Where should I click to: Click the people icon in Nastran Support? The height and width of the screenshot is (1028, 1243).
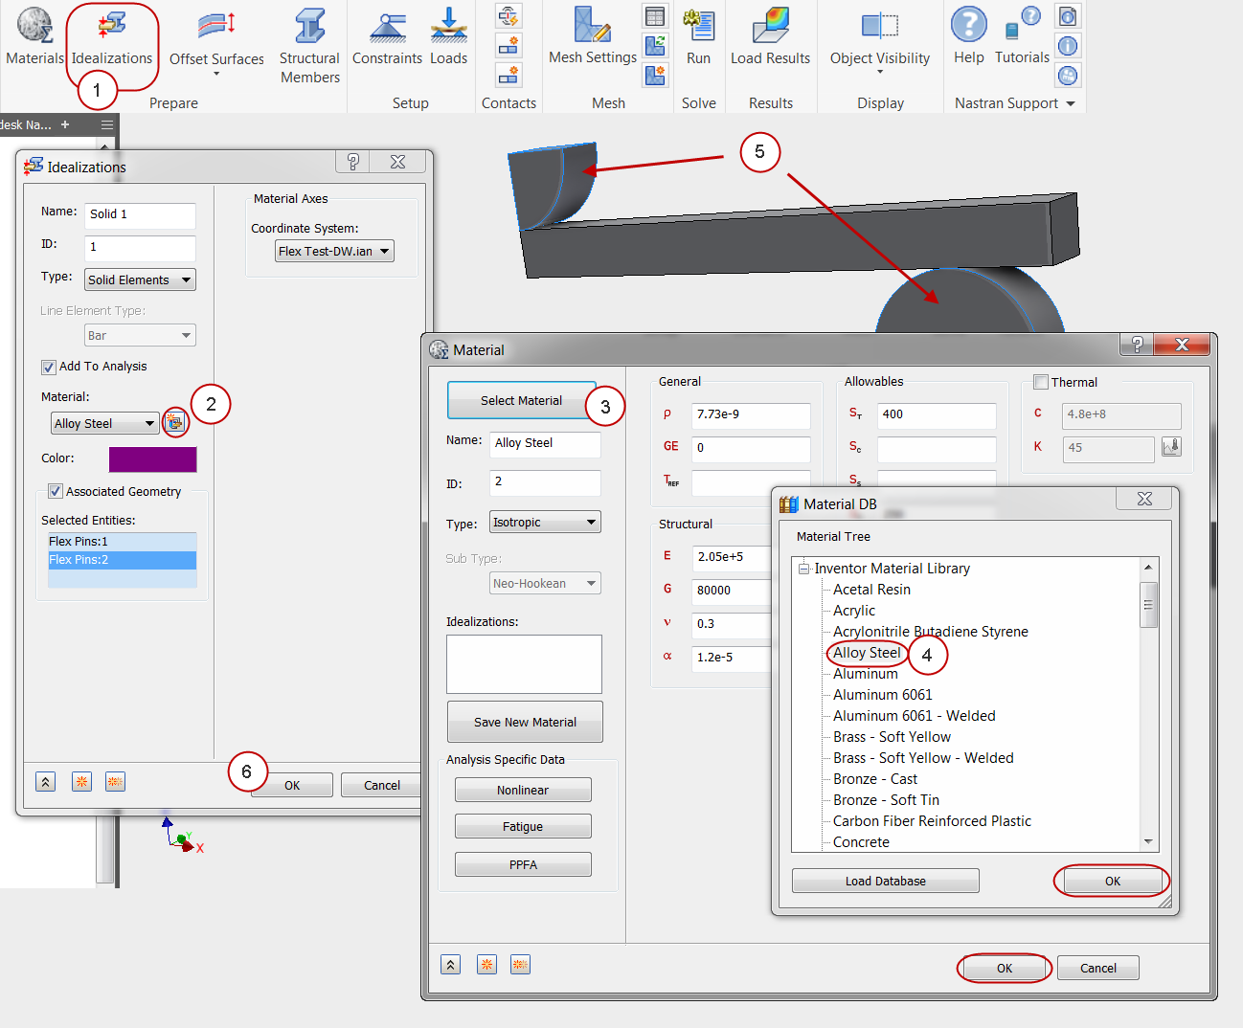click(x=1068, y=75)
